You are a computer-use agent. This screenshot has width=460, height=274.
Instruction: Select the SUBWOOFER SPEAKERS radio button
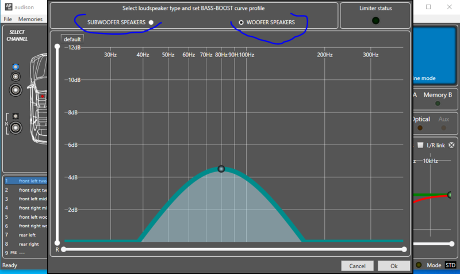[151, 22]
